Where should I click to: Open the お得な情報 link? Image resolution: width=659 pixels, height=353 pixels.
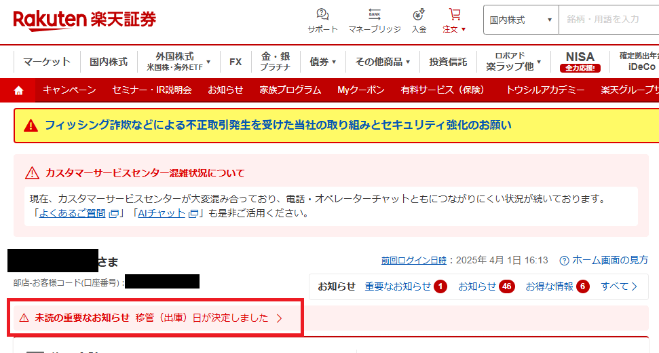pyautogui.click(x=549, y=286)
